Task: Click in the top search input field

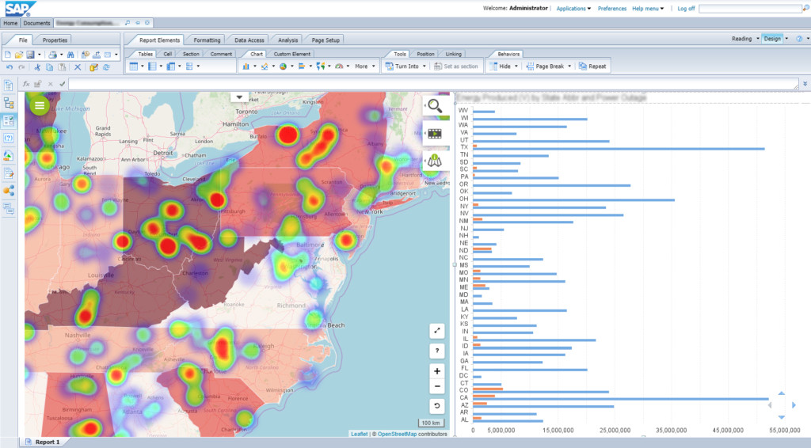Action: (750, 9)
